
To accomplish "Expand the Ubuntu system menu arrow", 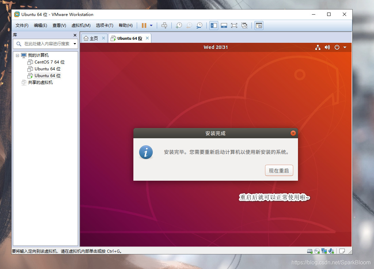I will tap(345, 47).
